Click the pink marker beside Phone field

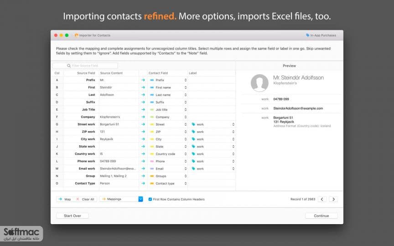[152, 161]
